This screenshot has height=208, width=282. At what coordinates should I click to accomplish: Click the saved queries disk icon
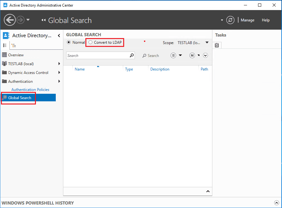192,55
